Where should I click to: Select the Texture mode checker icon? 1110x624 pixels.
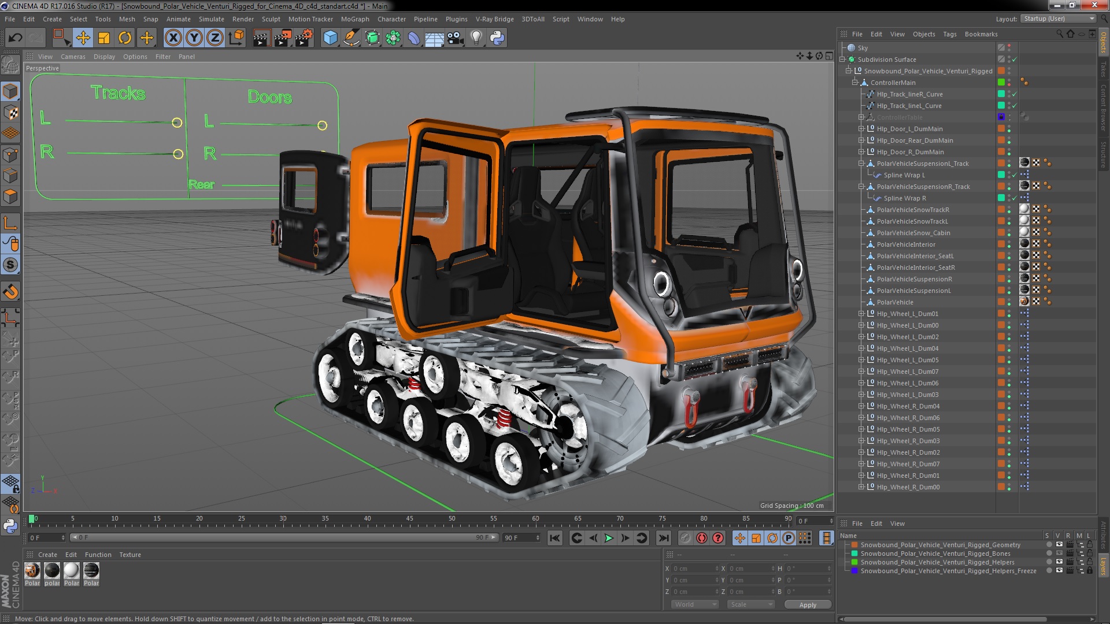(x=10, y=113)
